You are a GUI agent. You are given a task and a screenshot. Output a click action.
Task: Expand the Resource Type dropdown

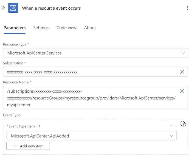183,53
